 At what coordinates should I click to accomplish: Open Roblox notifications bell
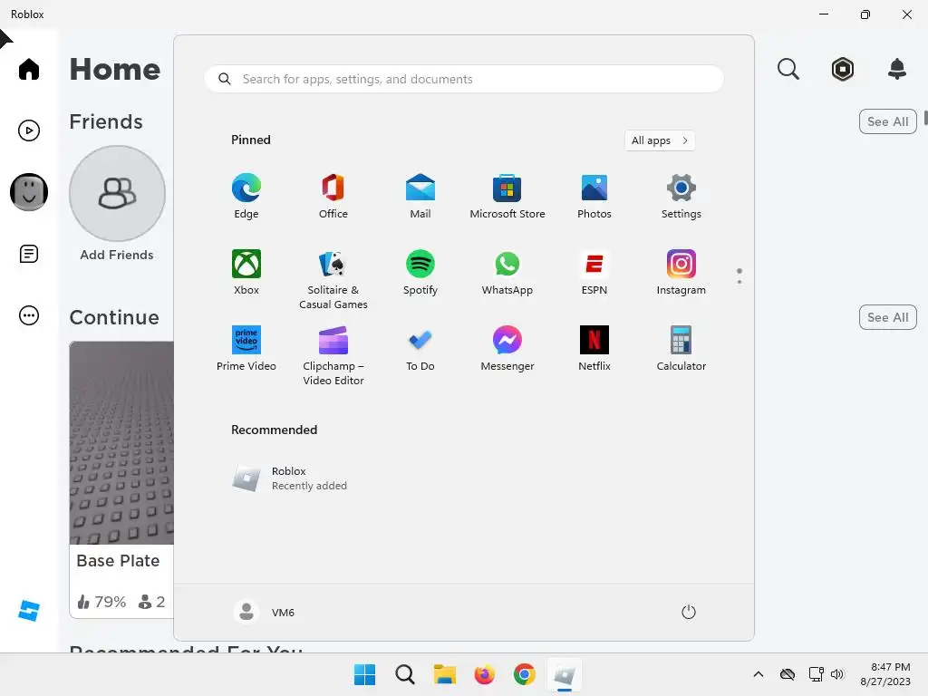897,69
